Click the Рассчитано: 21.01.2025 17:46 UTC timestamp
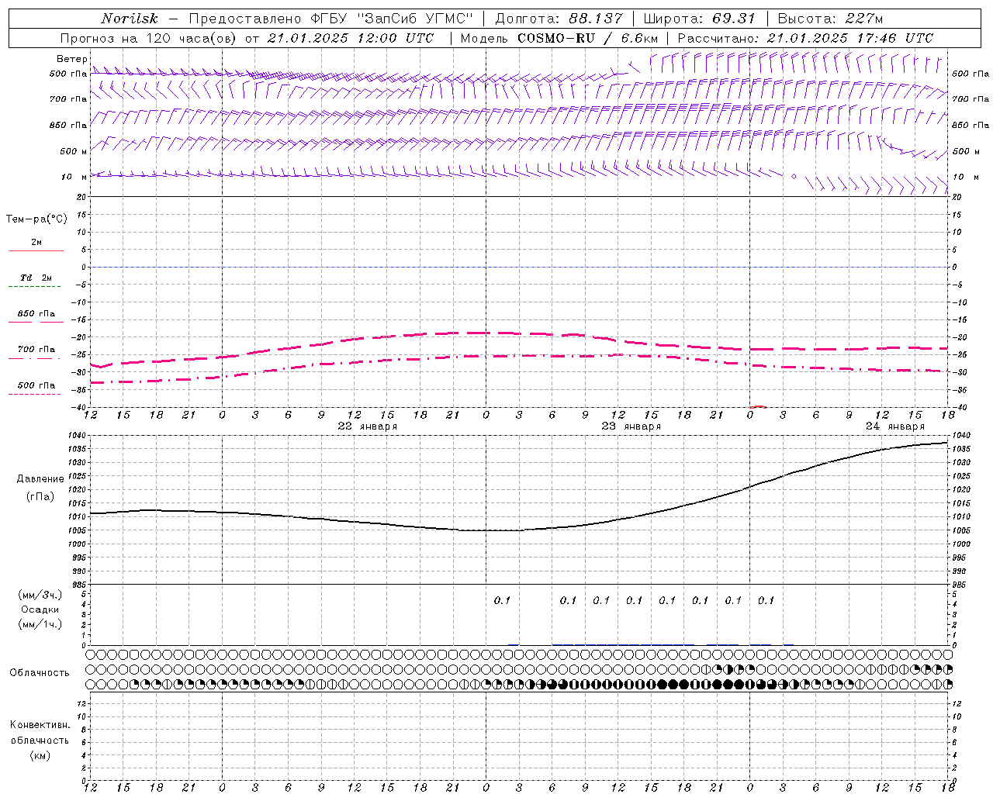 [805, 38]
